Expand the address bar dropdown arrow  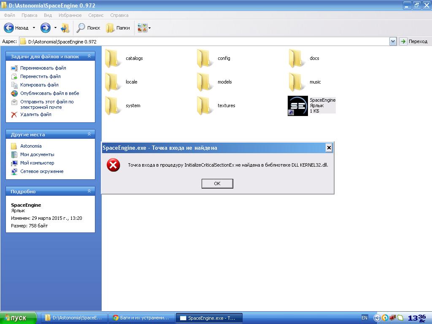point(393,42)
